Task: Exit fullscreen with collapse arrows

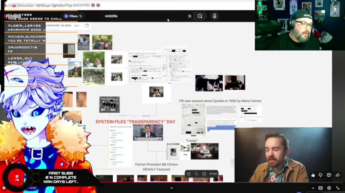Action: pos(338,188)
